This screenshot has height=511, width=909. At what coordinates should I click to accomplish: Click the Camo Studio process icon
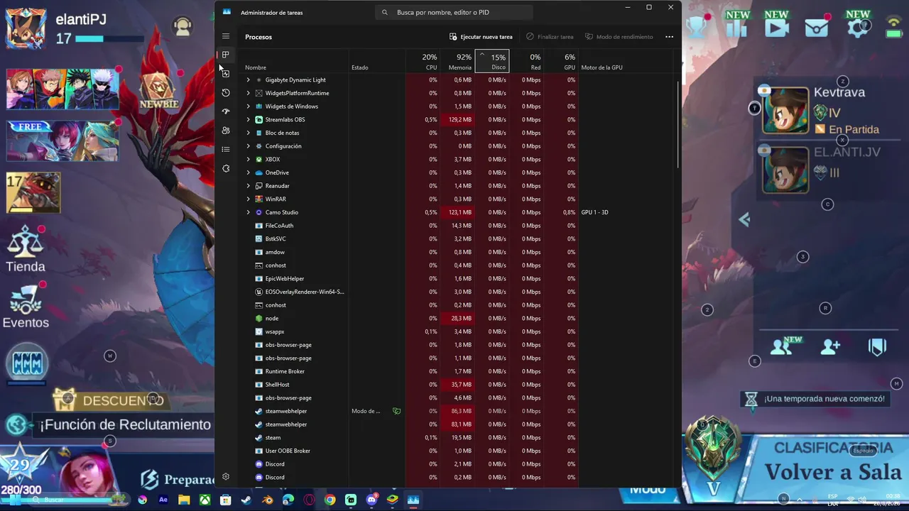[259, 212]
